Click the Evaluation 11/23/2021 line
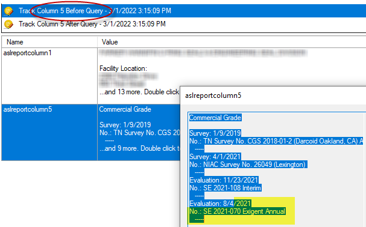The width and height of the screenshot is (366, 227). click(224, 180)
